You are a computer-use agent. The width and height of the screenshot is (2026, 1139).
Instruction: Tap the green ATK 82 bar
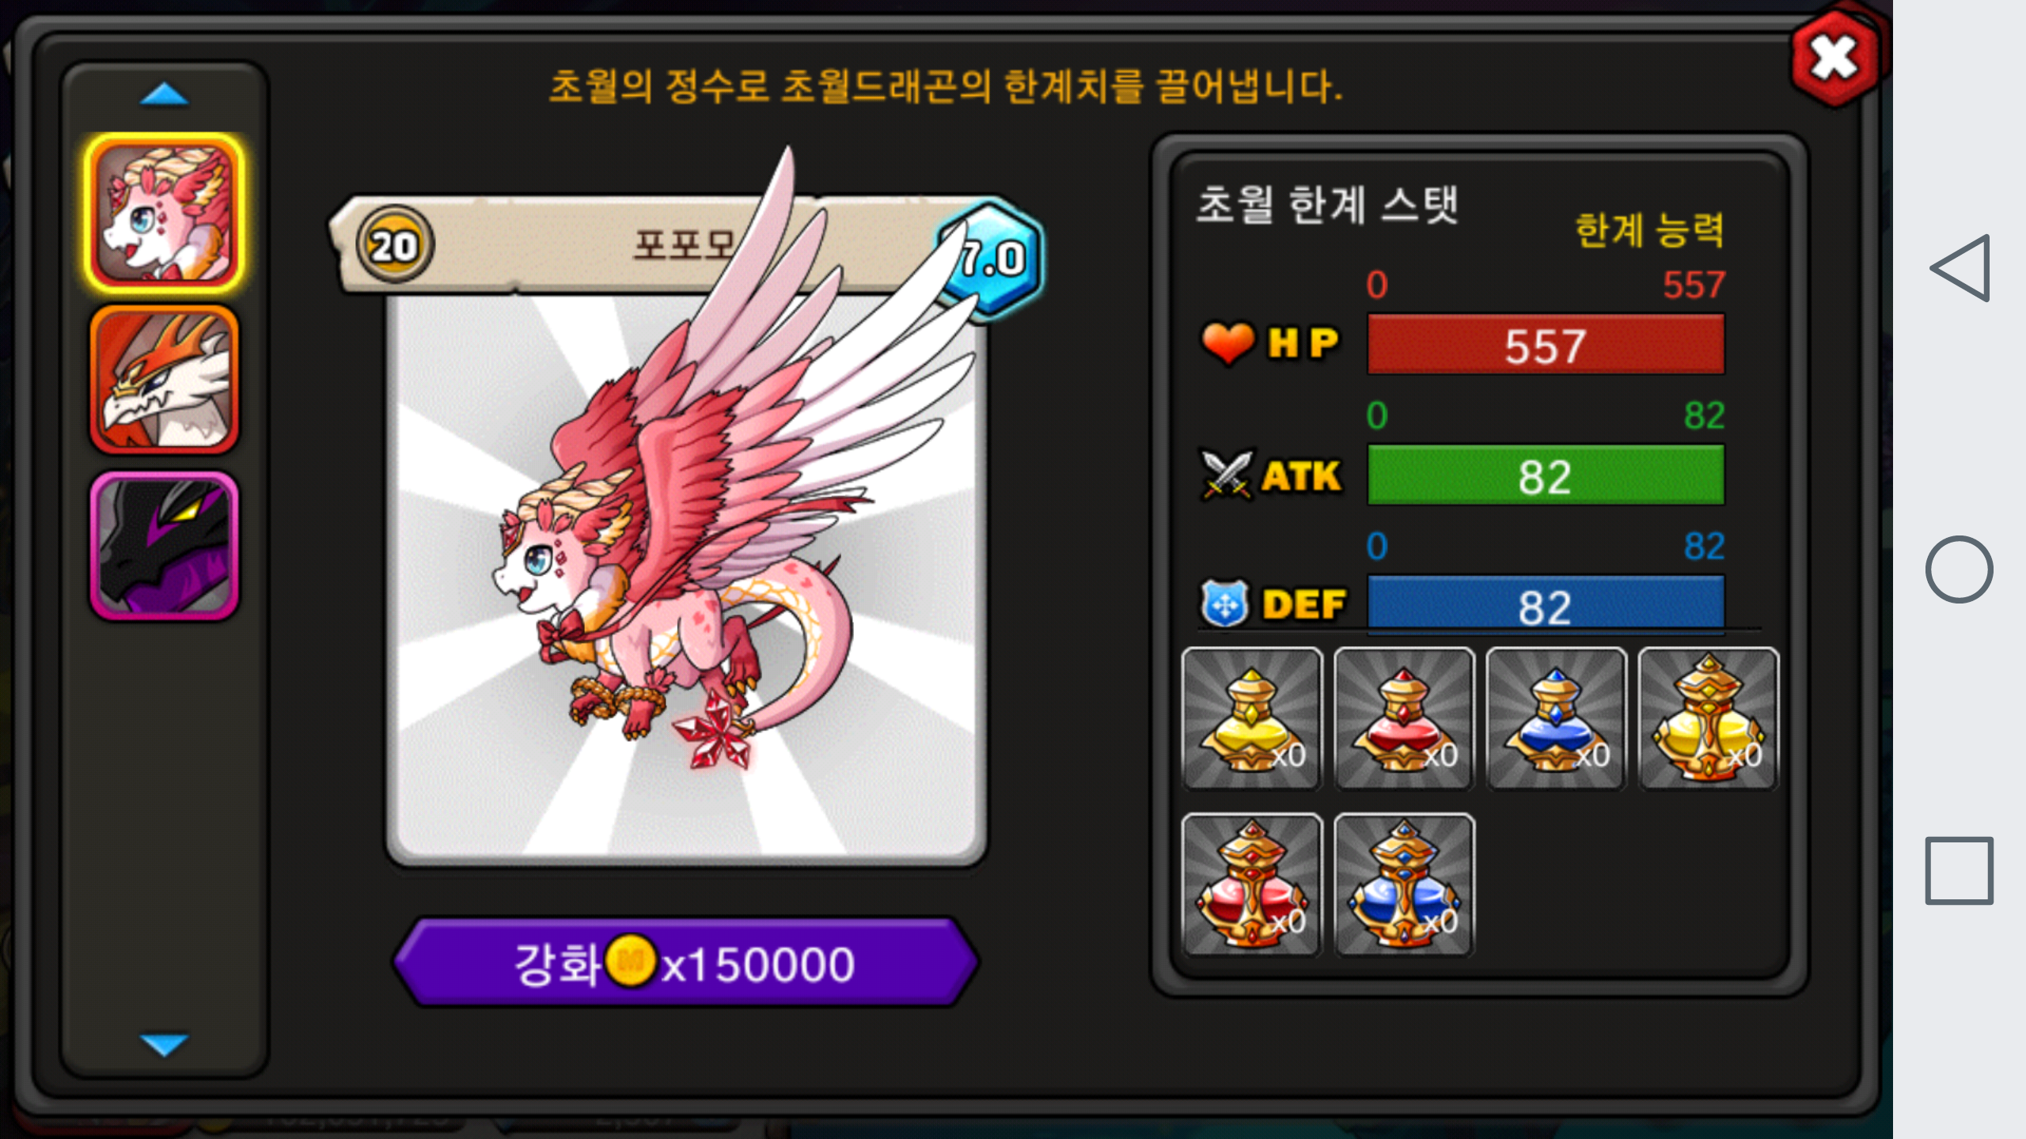(x=1546, y=475)
